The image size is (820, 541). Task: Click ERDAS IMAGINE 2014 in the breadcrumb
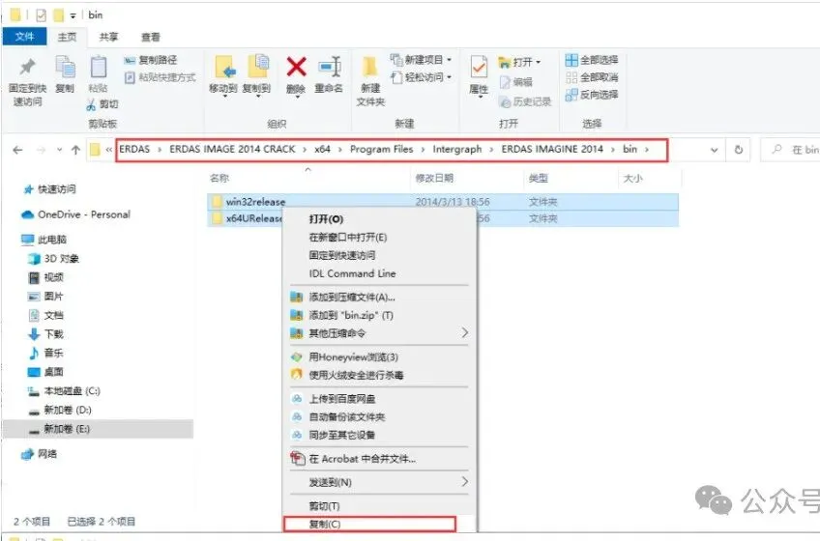click(x=552, y=149)
